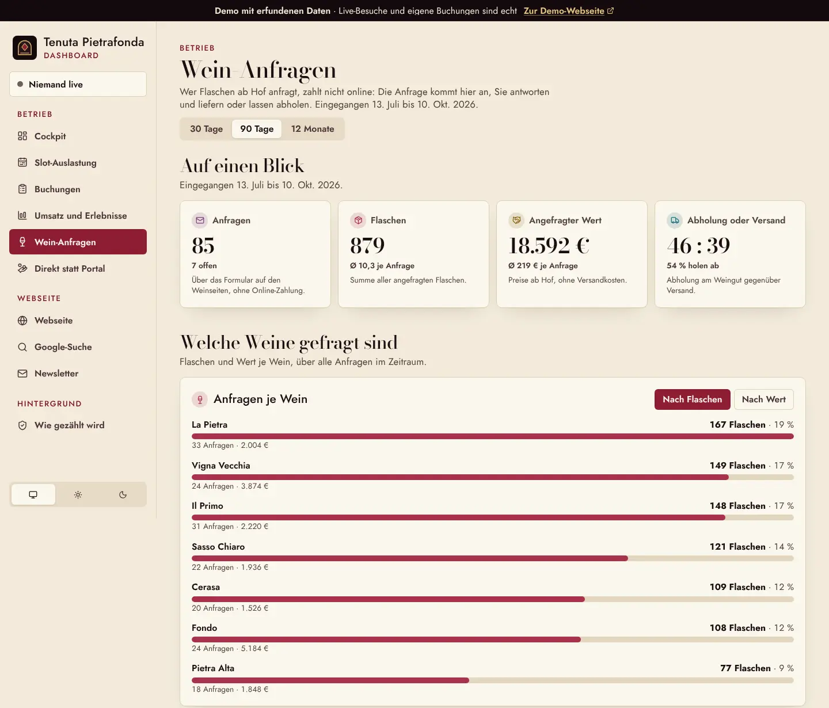Click the Pietra Alta progress bar

(x=493, y=680)
